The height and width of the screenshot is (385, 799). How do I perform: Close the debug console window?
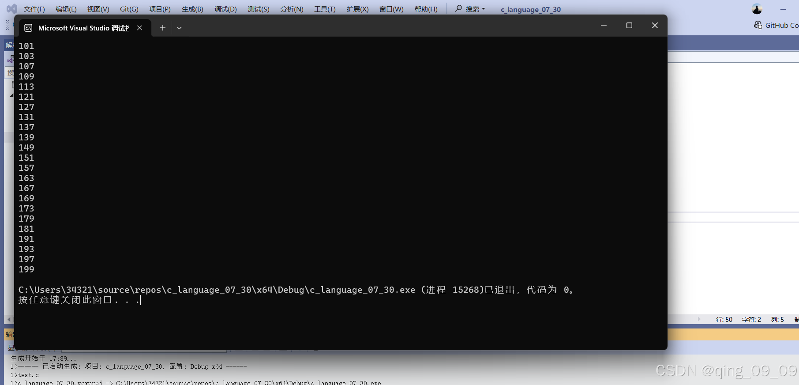coord(655,26)
